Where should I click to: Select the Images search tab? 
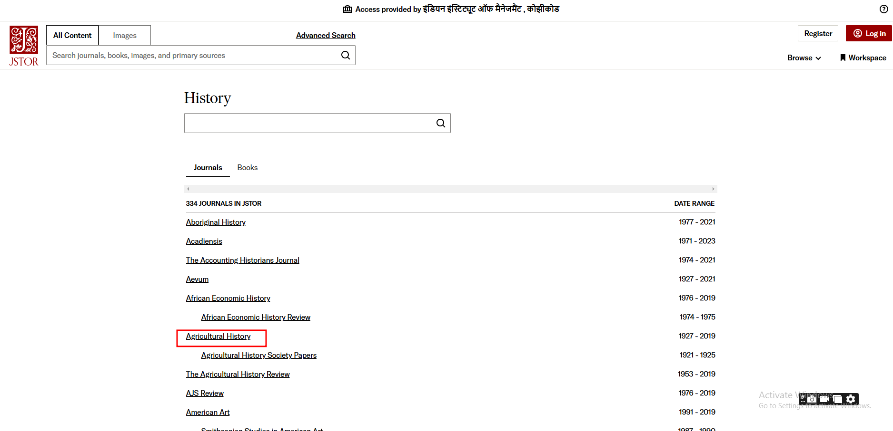point(125,35)
